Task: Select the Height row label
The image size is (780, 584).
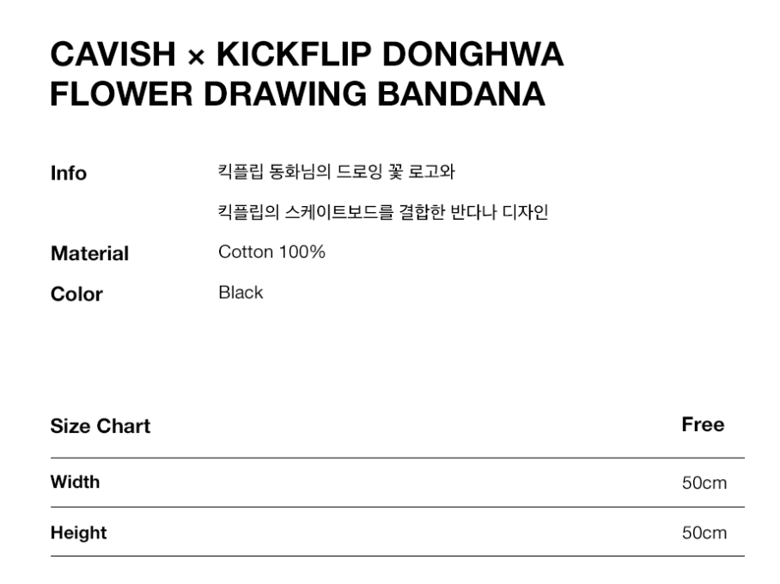Action: pos(78,532)
